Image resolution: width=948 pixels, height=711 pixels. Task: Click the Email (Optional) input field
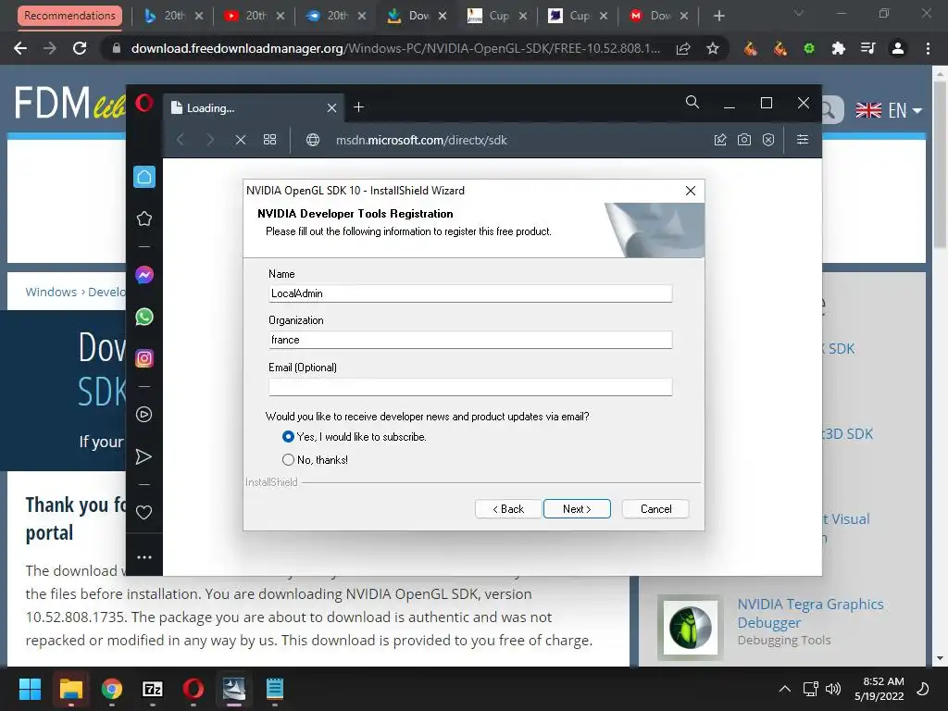[x=470, y=387]
